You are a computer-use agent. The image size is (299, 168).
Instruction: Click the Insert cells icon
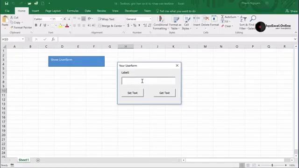[197, 19]
